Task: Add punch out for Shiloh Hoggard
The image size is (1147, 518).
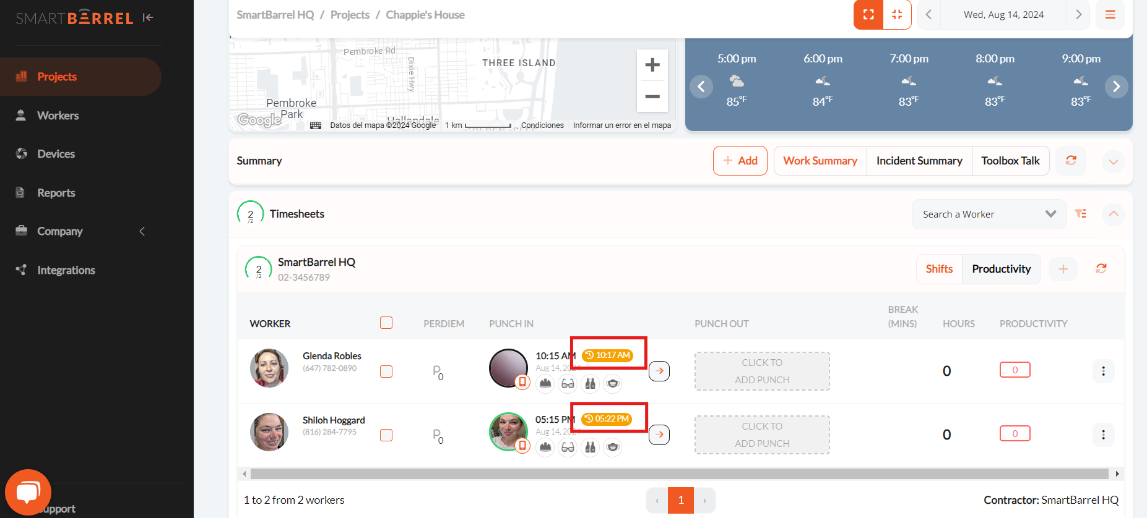Action: click(762, 435)
